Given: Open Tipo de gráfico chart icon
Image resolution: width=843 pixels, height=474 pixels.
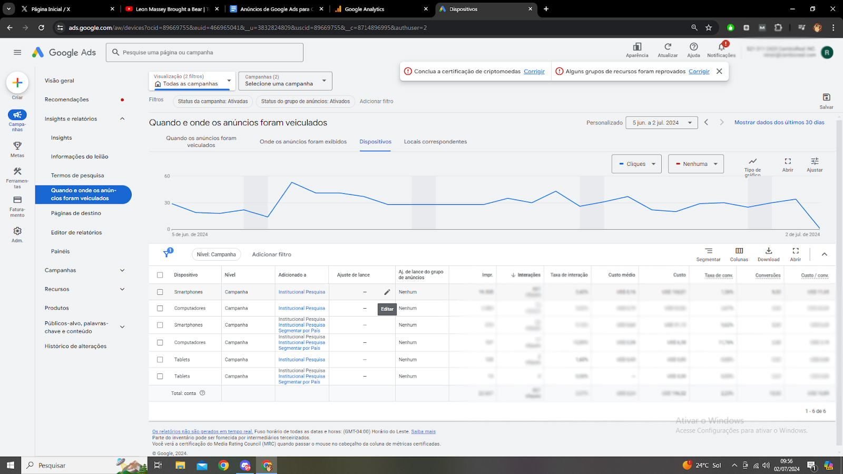Looking at the screenshot, I should (752, 161).
